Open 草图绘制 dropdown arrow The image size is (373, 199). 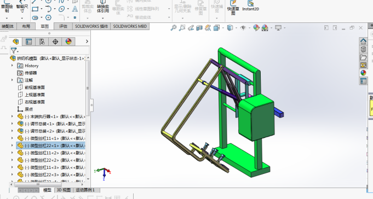click(7, 18)
